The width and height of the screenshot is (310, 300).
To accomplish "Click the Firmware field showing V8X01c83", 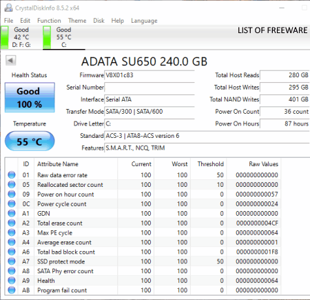I will 149,75.
